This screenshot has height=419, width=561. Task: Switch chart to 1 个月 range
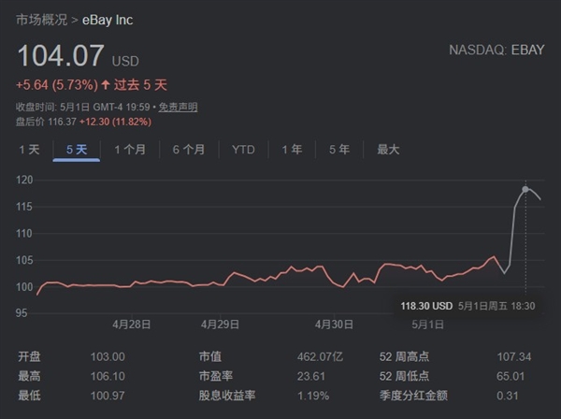pos(130,150)
